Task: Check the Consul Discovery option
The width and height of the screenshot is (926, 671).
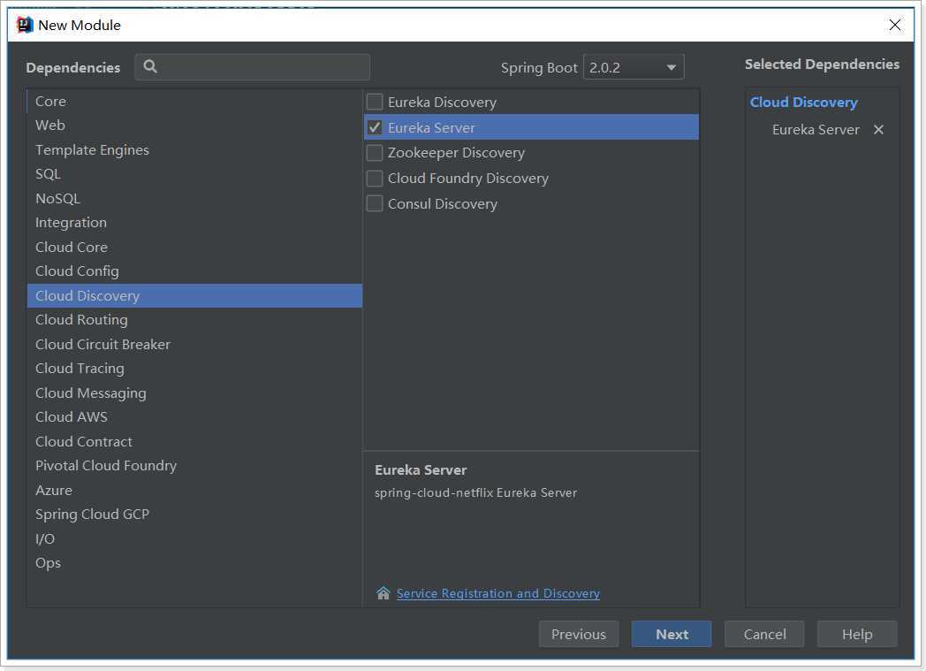Action: point(375,204)
